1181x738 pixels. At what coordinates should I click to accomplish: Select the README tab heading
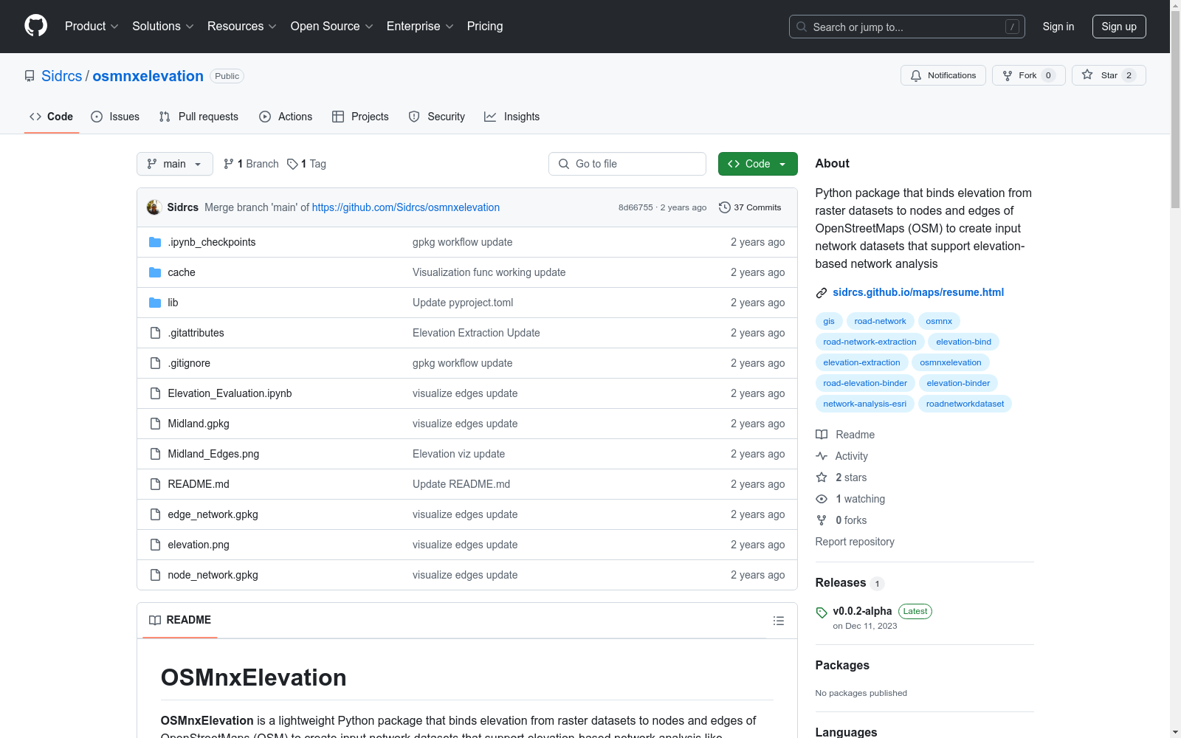pos(180,620)
